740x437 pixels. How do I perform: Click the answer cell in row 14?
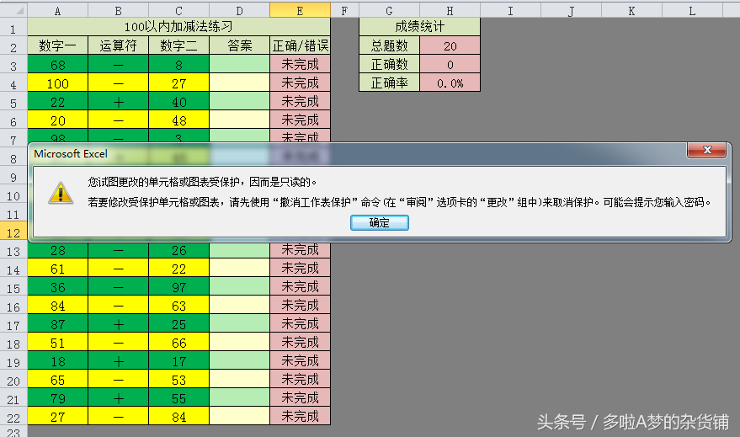239,269
